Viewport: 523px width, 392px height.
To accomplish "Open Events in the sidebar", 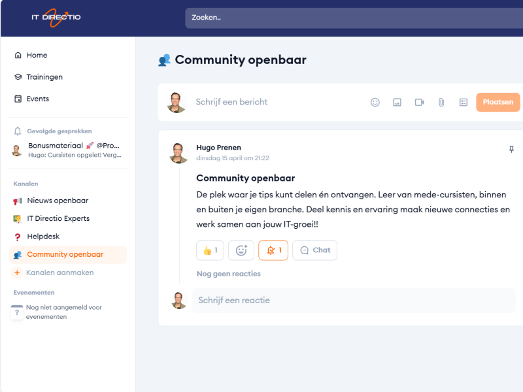I will tap(37, 99).
